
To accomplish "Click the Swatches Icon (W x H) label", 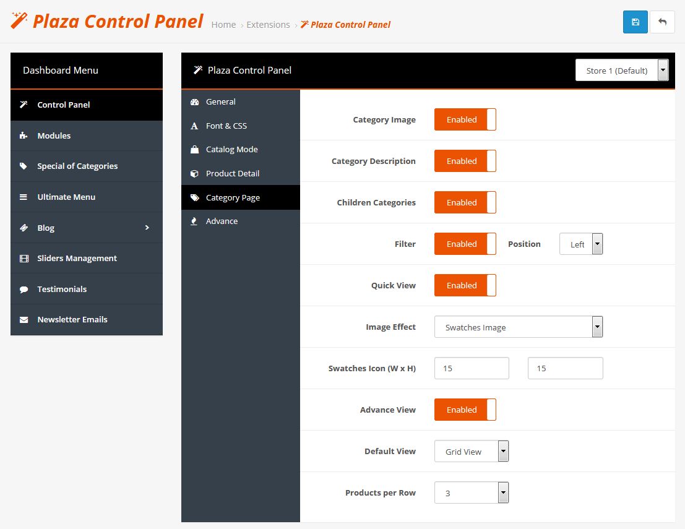I will click(372, 368).
